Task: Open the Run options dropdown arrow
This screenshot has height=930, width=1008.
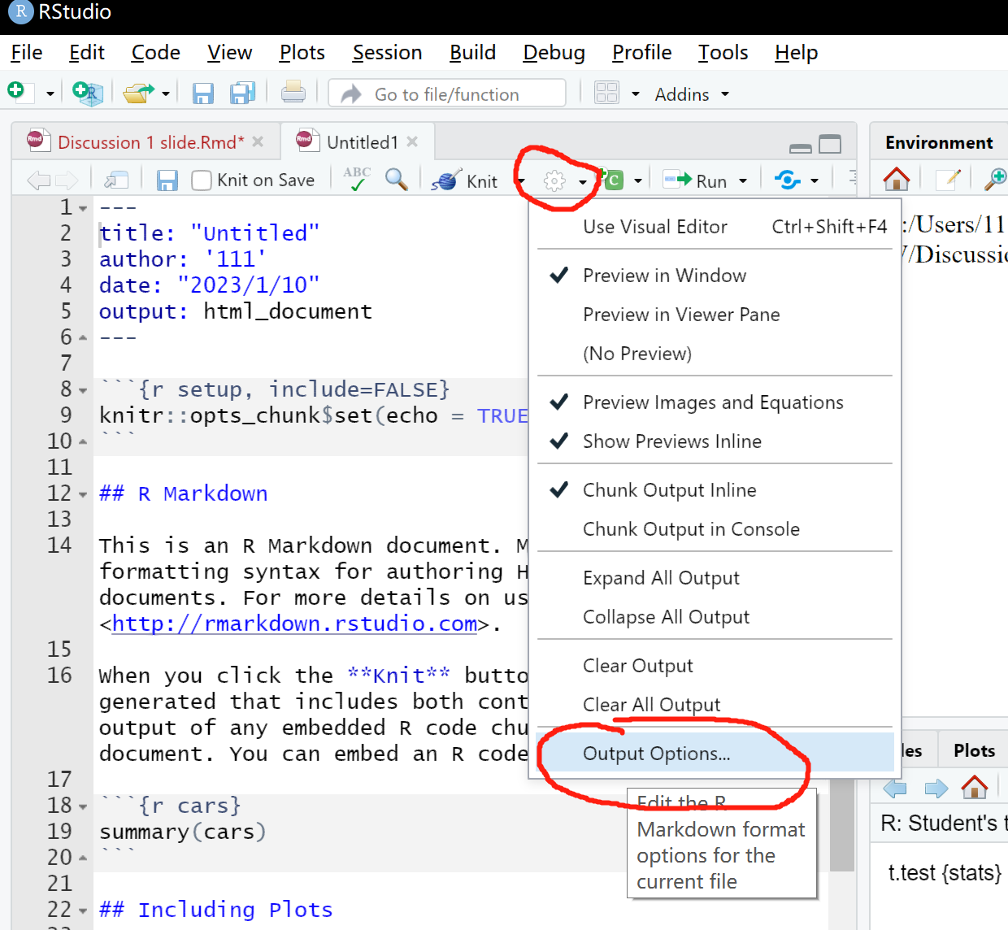Action: coord(742,181)
